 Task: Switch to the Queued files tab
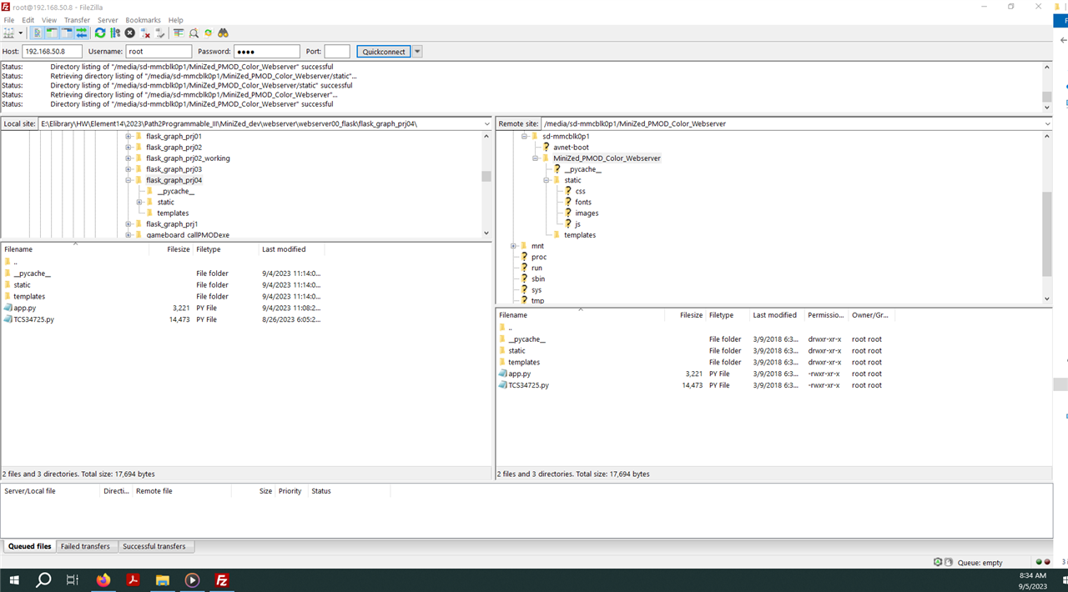(30, 546)
